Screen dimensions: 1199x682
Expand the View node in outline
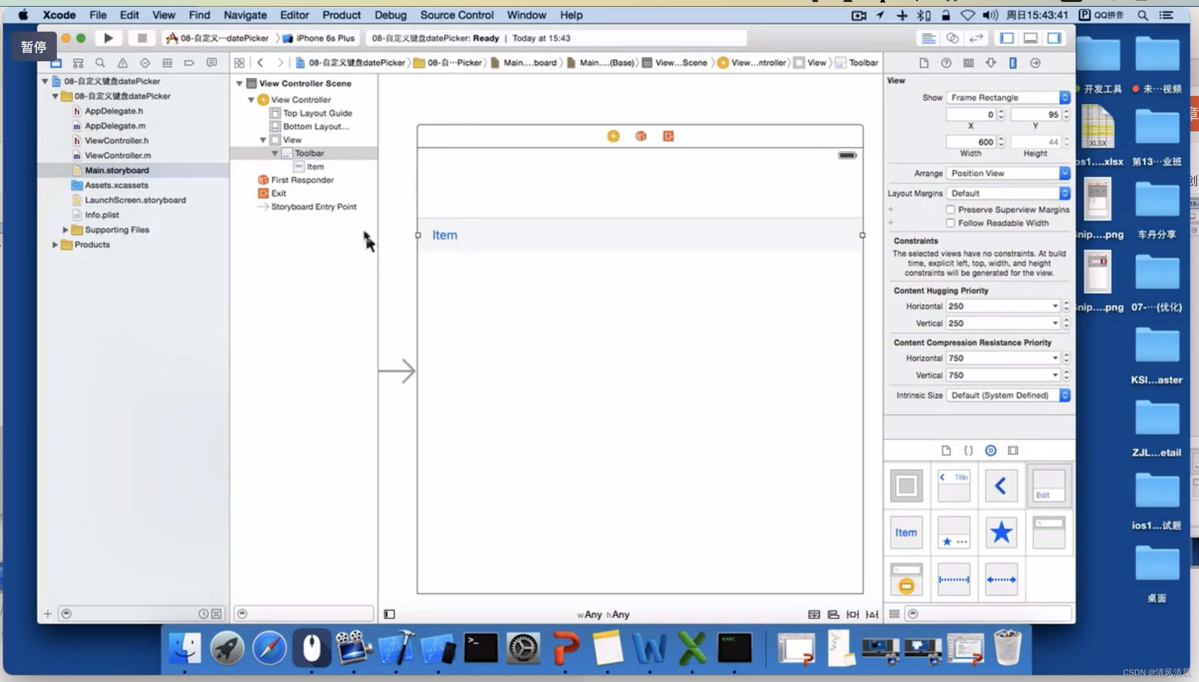pyautogui.click(x=264, y=140)
